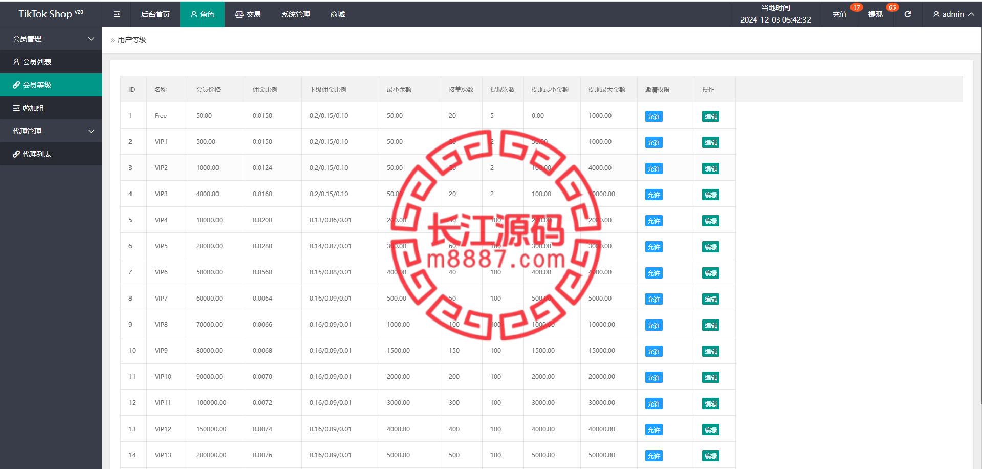Open the 后台首页 tab
The width and height of the screenshot is (982, 469).
pyautogui.click(x=156, y=14)
